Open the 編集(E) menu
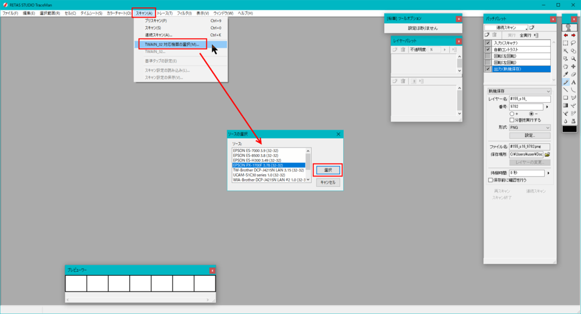Screen dimensions: 581x314 29,13
